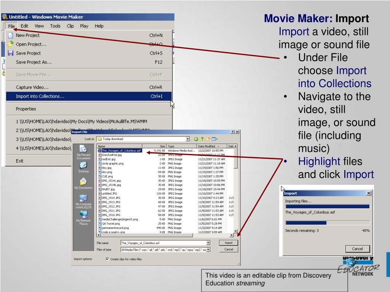Close the Import progress dialog
The width and height of the screenshot is (390, 292).
[369, 193]
